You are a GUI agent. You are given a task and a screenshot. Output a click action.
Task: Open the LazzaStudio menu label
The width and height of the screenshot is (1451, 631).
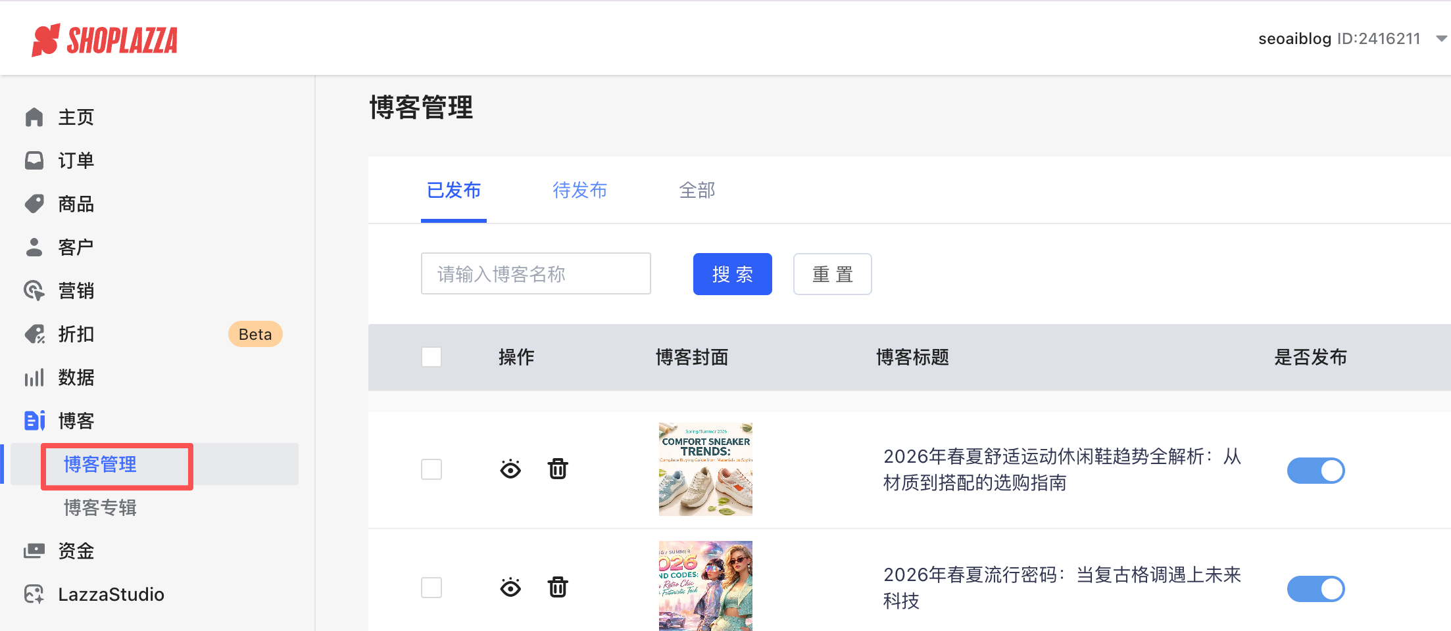[x=111, y=594]
